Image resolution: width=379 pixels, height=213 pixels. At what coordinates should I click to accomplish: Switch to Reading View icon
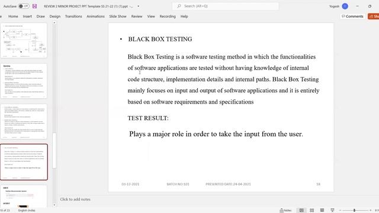click(322, 211)
